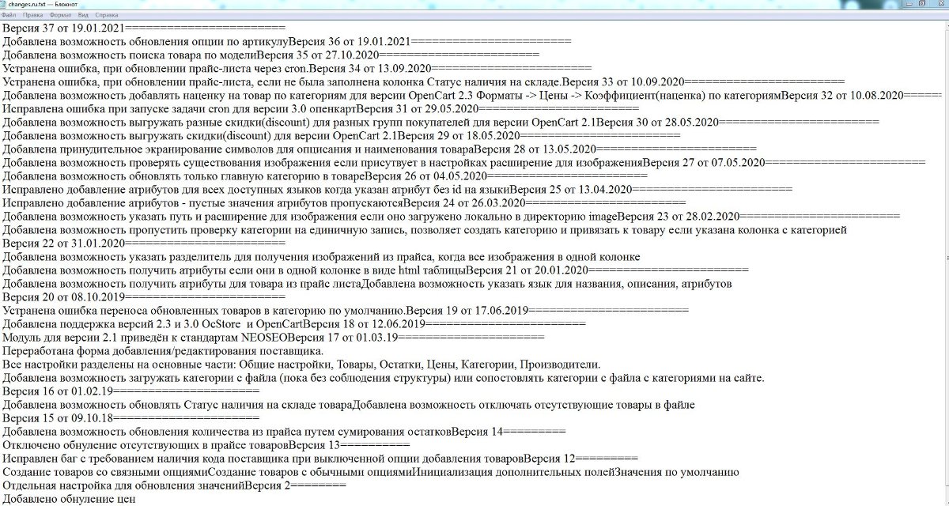Click 'Исправлена ошибка при запуске задачи cron'
949x506 pixels.
click(113, 108)
